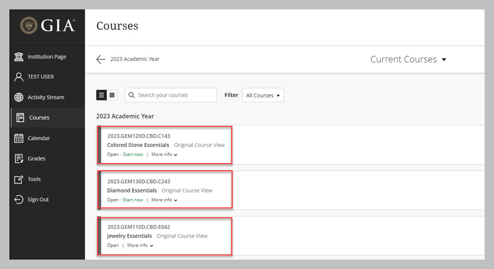
Task: Expand More info for Jewelry Essentials
Action: click(x=140, y=245)
